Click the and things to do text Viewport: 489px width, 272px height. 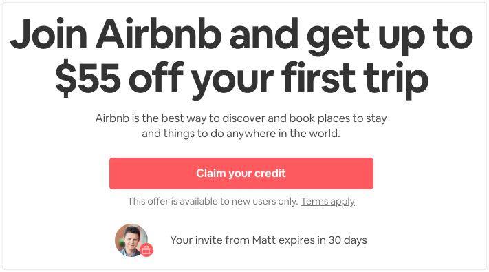[x=181, y=134]
